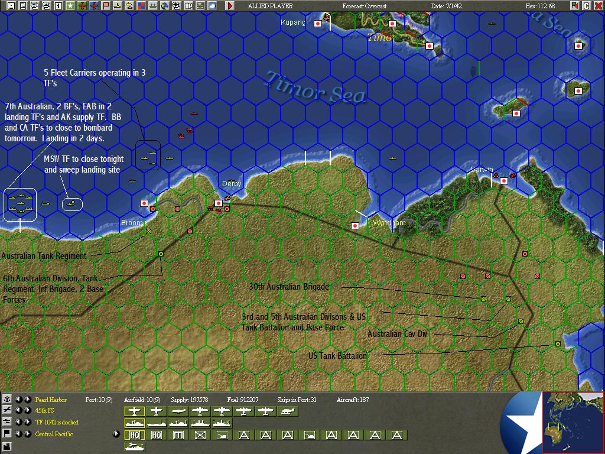The width and height of the screenshot is (605, 454).
Task: Select the red aircraft icon in the toolbar
Action: point(82,5)
